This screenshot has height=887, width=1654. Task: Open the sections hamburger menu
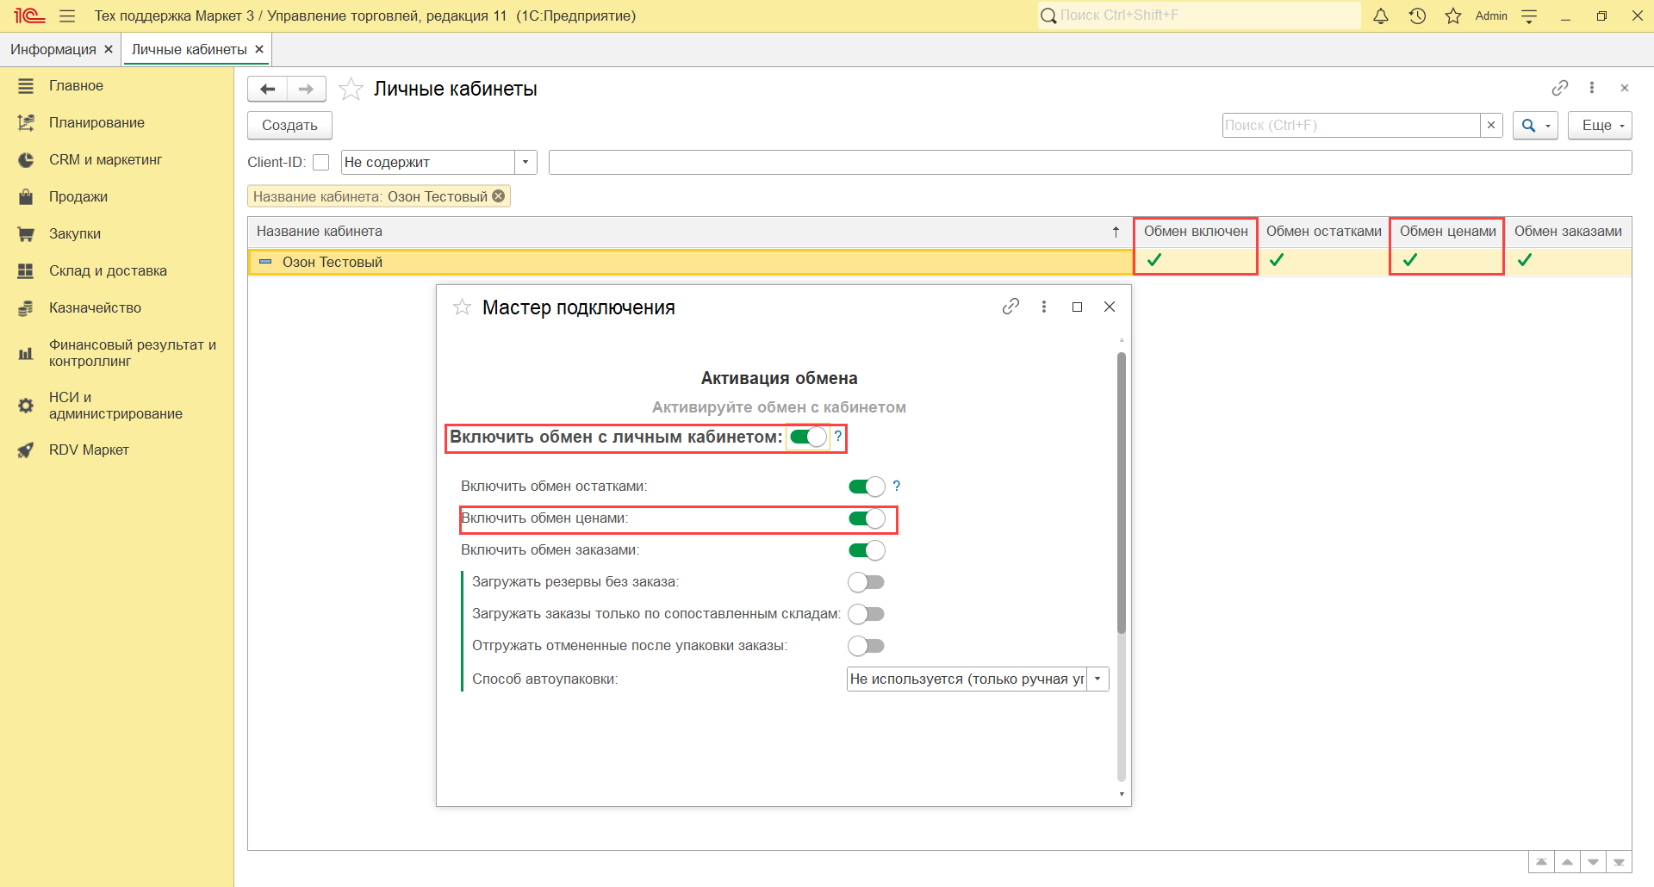click(67, 16)
